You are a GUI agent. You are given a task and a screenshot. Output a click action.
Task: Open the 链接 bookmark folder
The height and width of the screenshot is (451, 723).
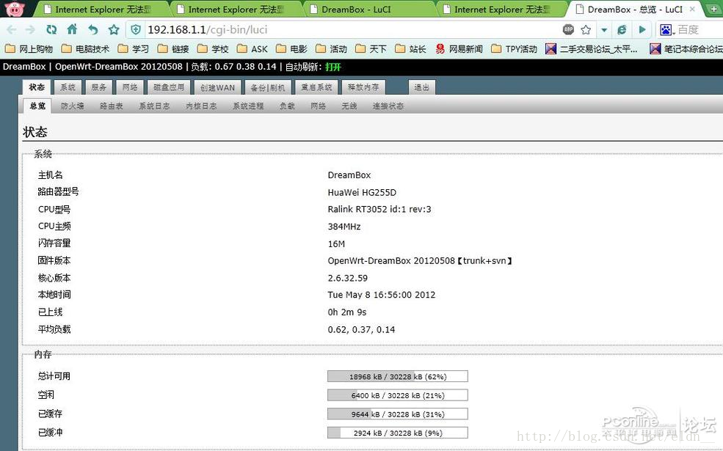tap(173, 49)
